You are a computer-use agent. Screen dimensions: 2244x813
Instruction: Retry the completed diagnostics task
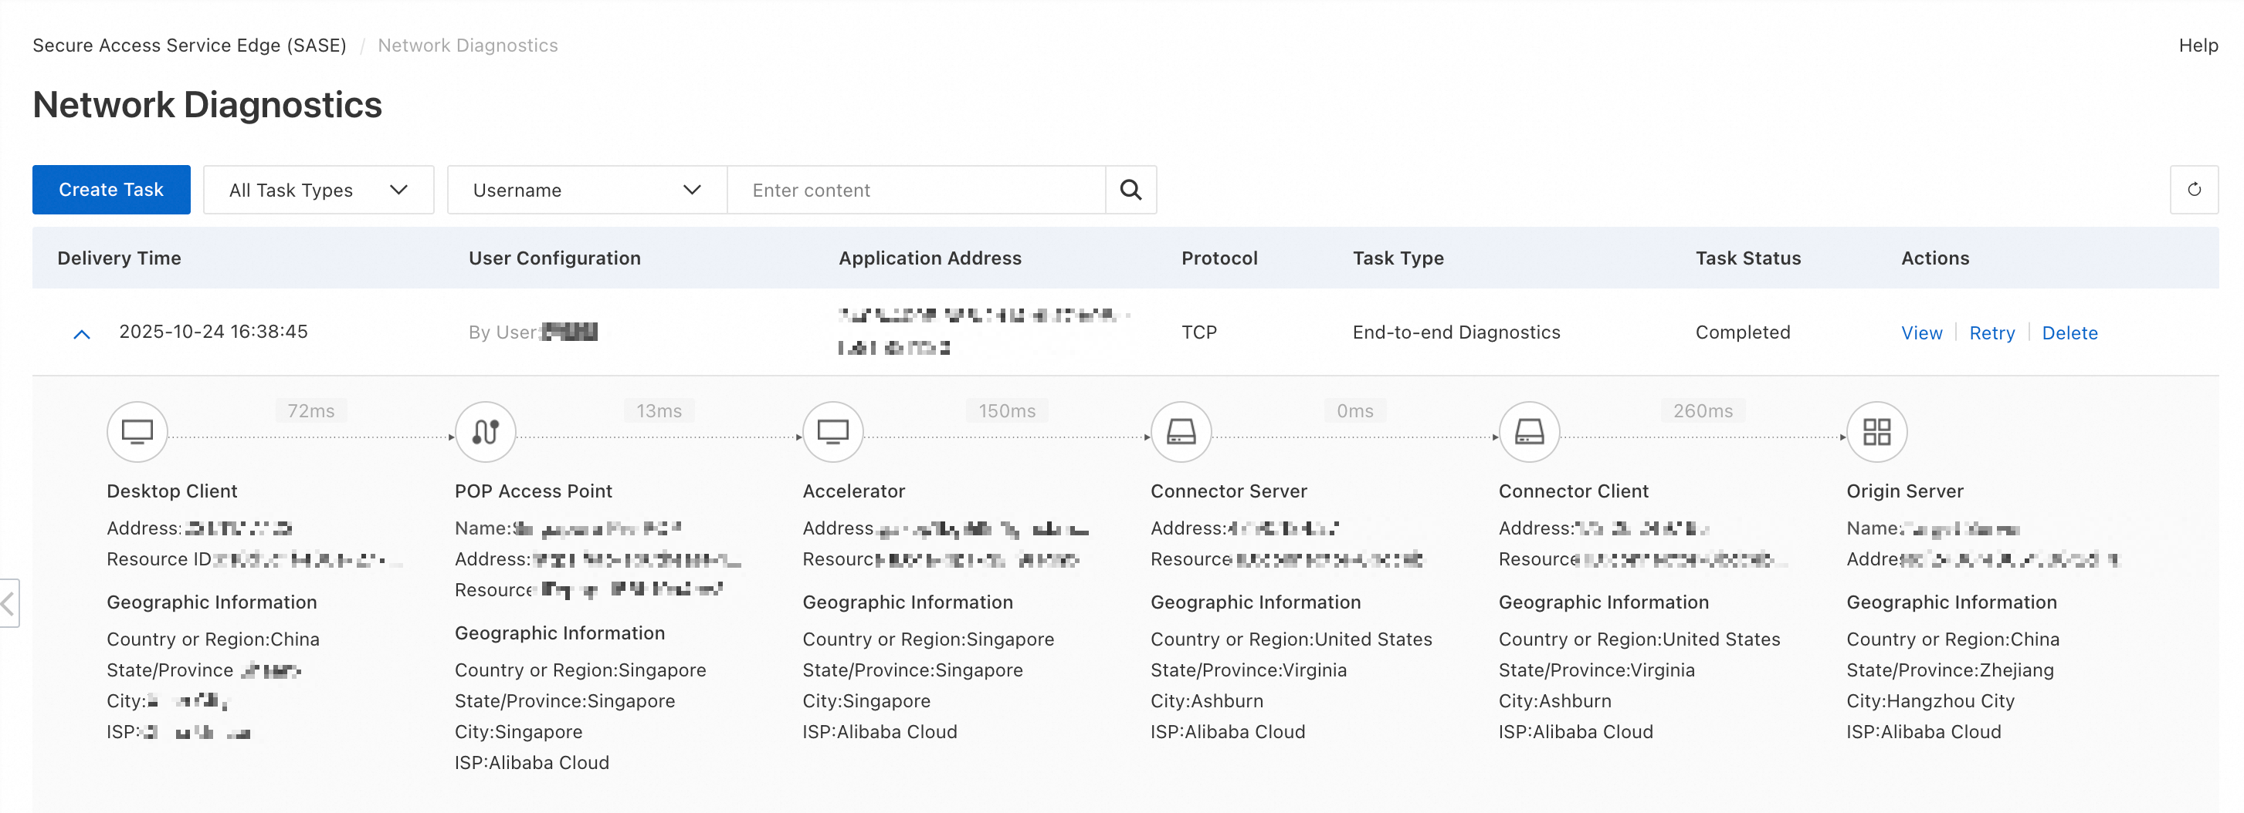click(x=1991, y=332)
